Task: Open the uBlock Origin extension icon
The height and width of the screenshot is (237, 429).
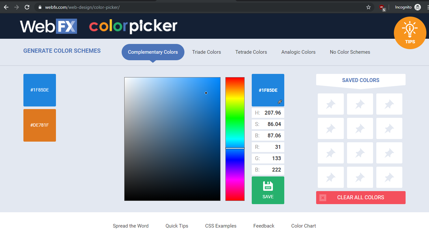Action: [x=382, y=7]
